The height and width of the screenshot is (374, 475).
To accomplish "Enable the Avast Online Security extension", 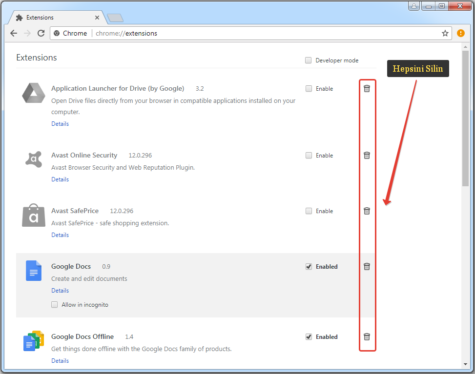I will tap(309, 156).
